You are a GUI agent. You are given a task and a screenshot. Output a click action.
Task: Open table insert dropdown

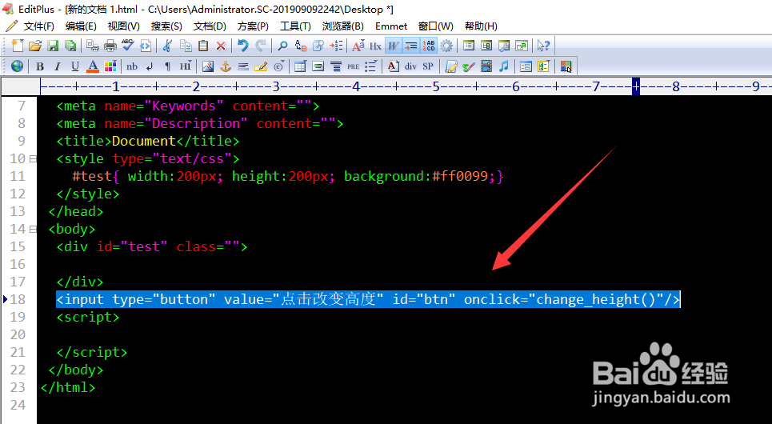coord(300,66)
